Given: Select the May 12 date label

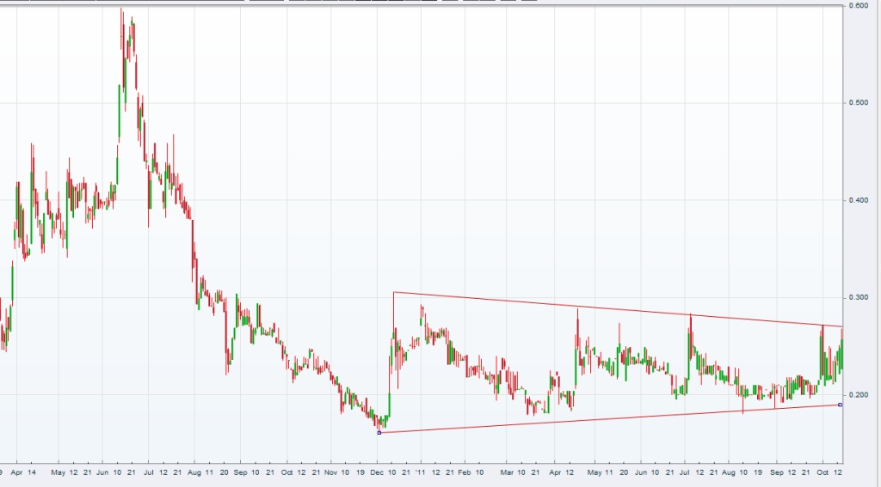Looking at the screenshot, I should [x=65, y=472].
